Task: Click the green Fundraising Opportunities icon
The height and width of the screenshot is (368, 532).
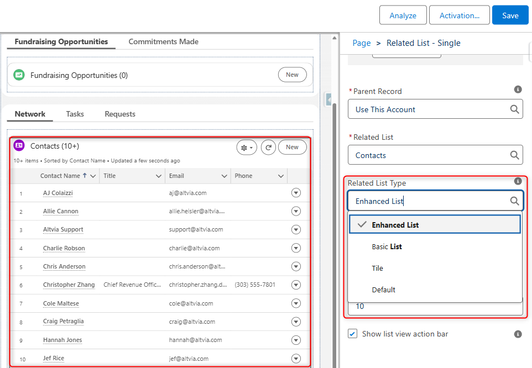Action: click(x=19, y=75)
